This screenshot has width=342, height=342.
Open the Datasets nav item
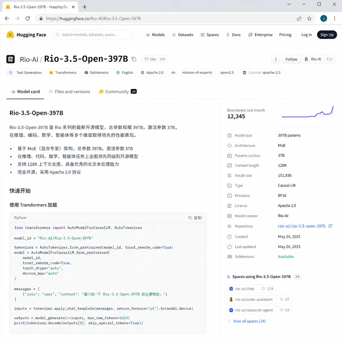[183, 35]
